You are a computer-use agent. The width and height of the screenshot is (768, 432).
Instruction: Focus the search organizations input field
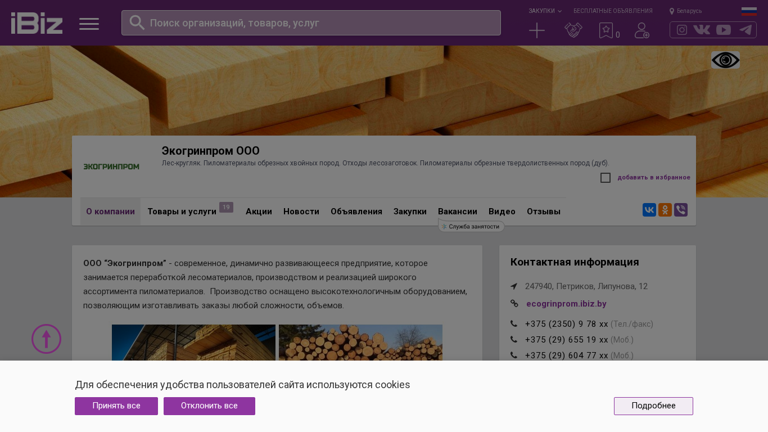tap(311, 22)
